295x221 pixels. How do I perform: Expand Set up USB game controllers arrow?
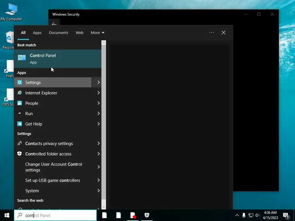[99, 180]
